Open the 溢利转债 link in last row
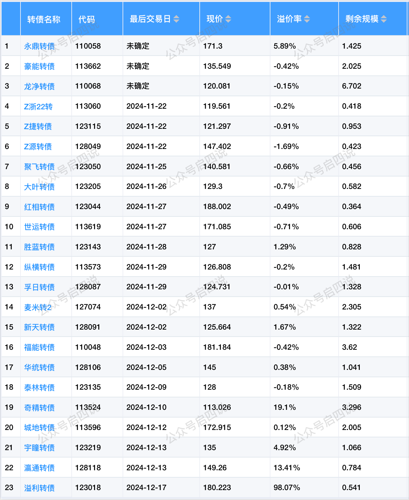Viewport: 409px width, 500px height. [x=39, y=488]
